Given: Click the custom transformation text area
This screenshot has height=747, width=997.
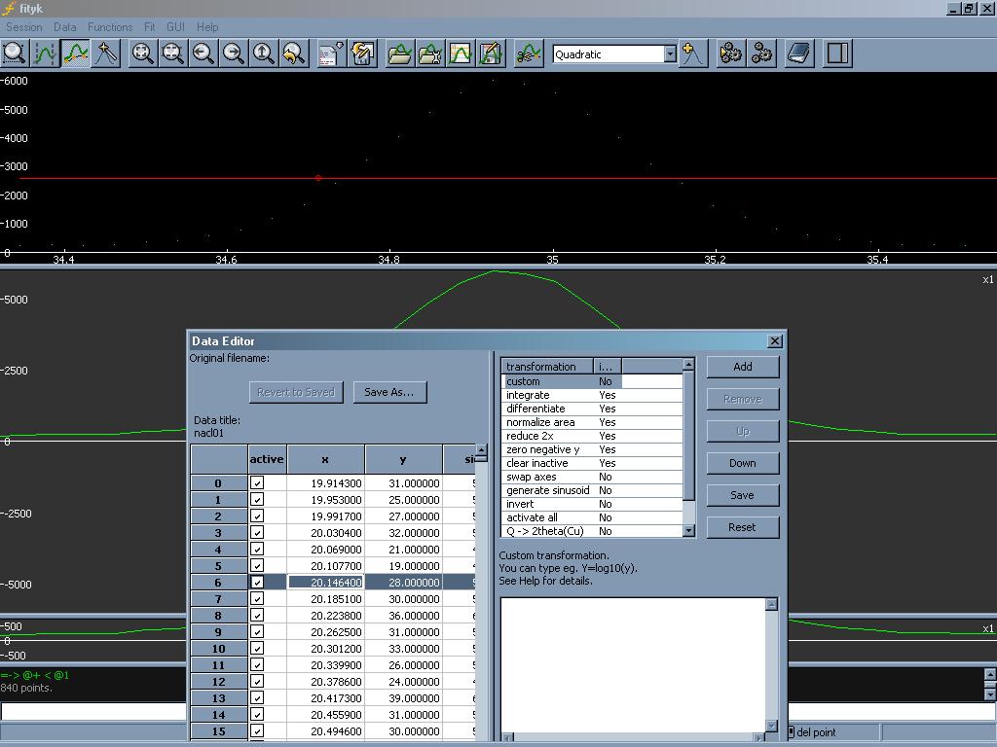Looking at the screenshot, I should point(633,664).
